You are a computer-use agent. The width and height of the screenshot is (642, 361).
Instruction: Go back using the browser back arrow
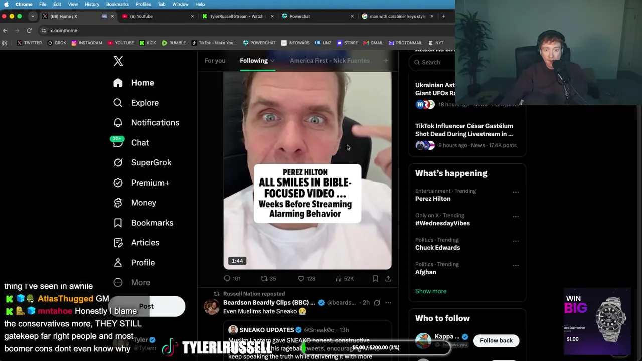(x=5, y=31)
